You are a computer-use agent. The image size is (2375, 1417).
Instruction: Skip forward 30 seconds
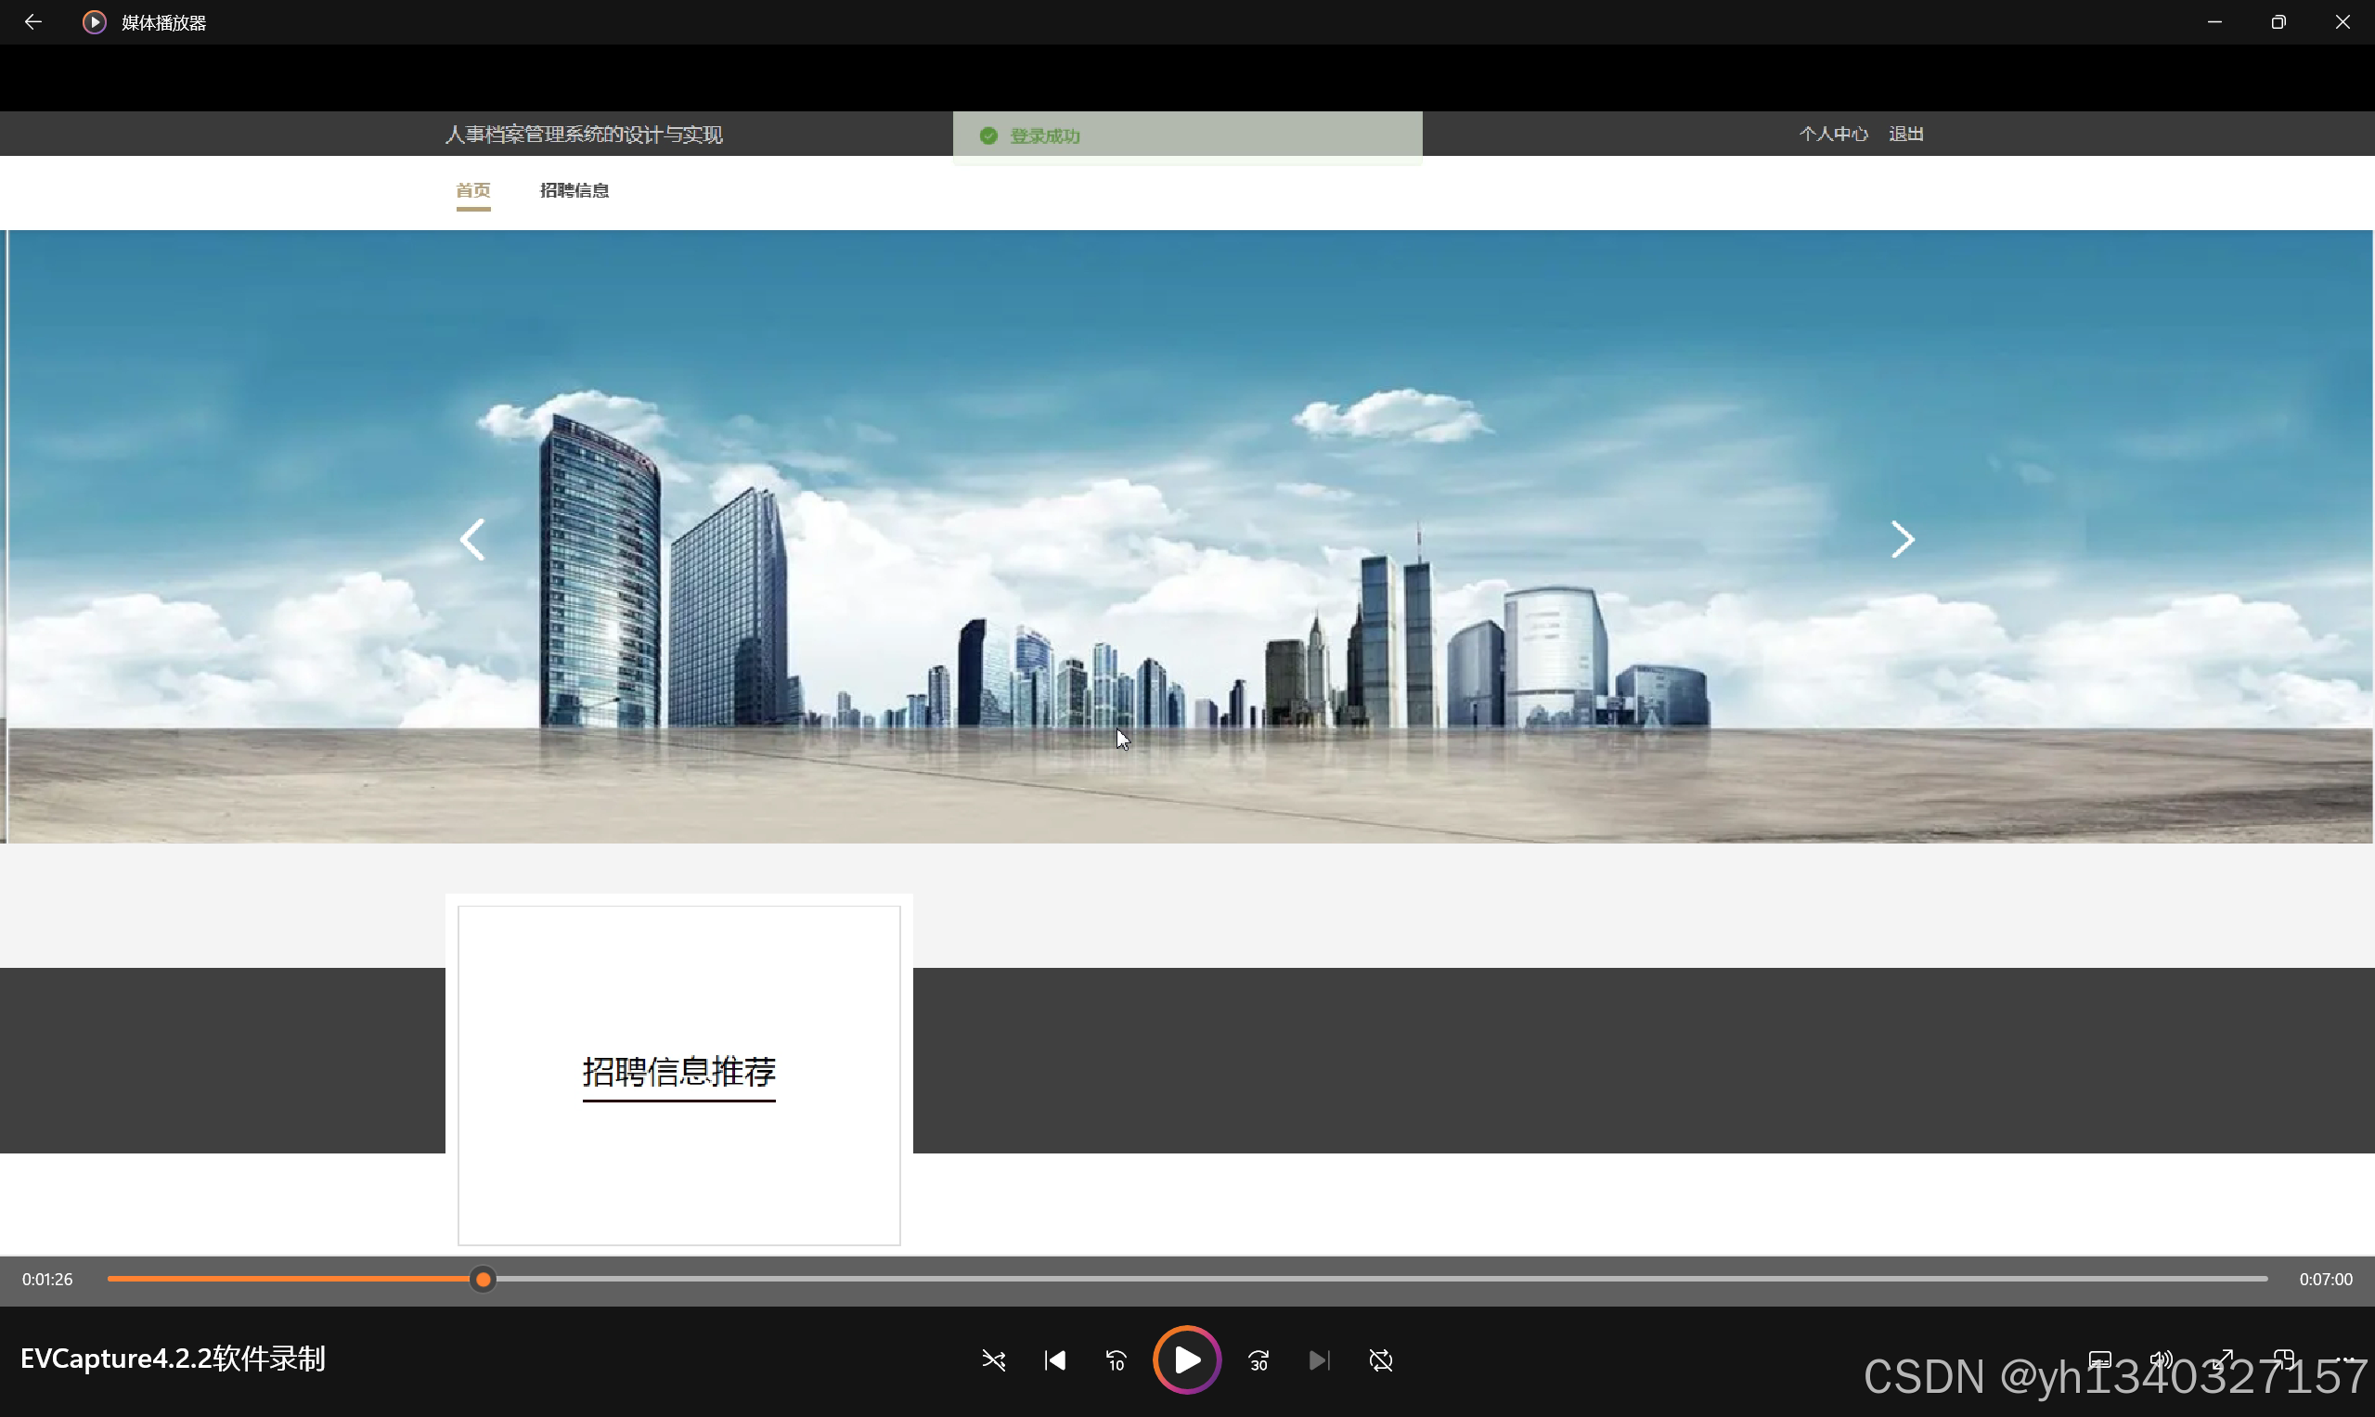pos(1258,1359)
